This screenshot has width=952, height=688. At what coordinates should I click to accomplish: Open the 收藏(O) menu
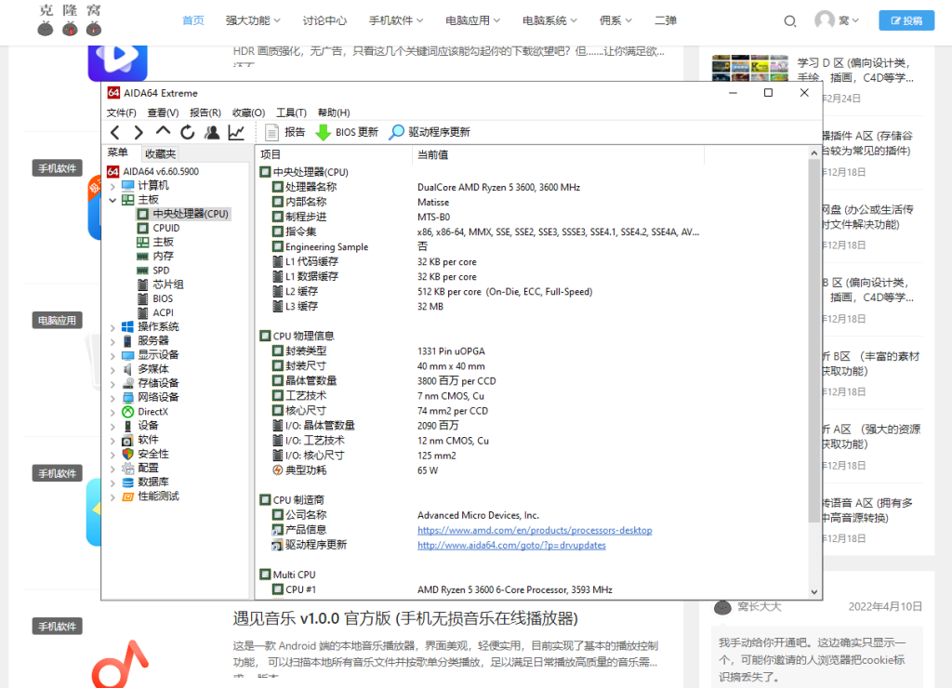[x=248, y=112]
